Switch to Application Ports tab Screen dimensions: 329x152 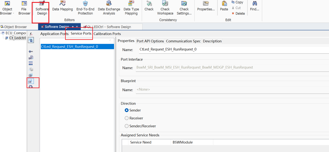(54, 34)
